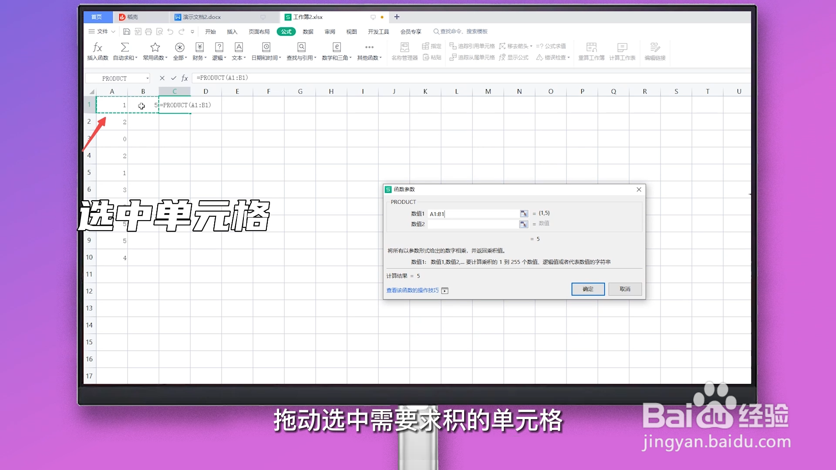Select the 追踪引用单元格 icon
Viewport: 836px width, 470px height.
[472, 46]
